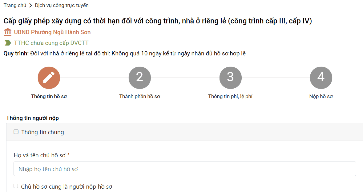
Task: Select 'Thông tin hồ sơ' step label
Action: (x=49, y=96)
